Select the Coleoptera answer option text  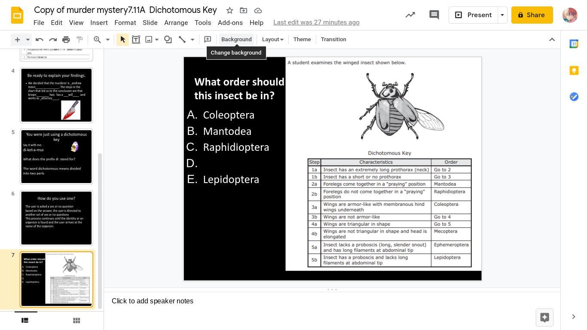pyautogui.click(x=229, y=115)
